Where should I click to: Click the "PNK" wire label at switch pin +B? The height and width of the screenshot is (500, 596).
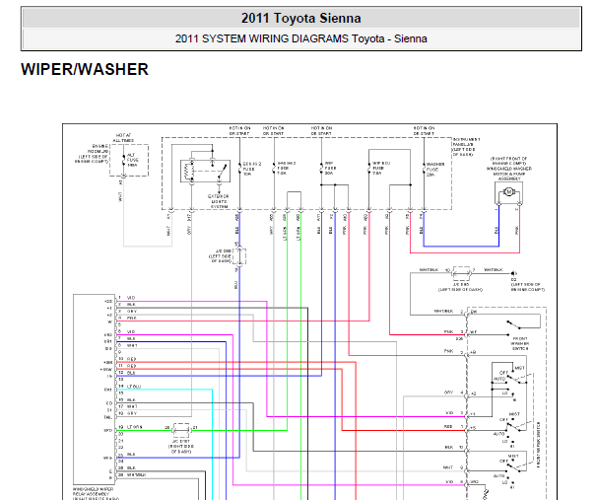click(448, 351)
